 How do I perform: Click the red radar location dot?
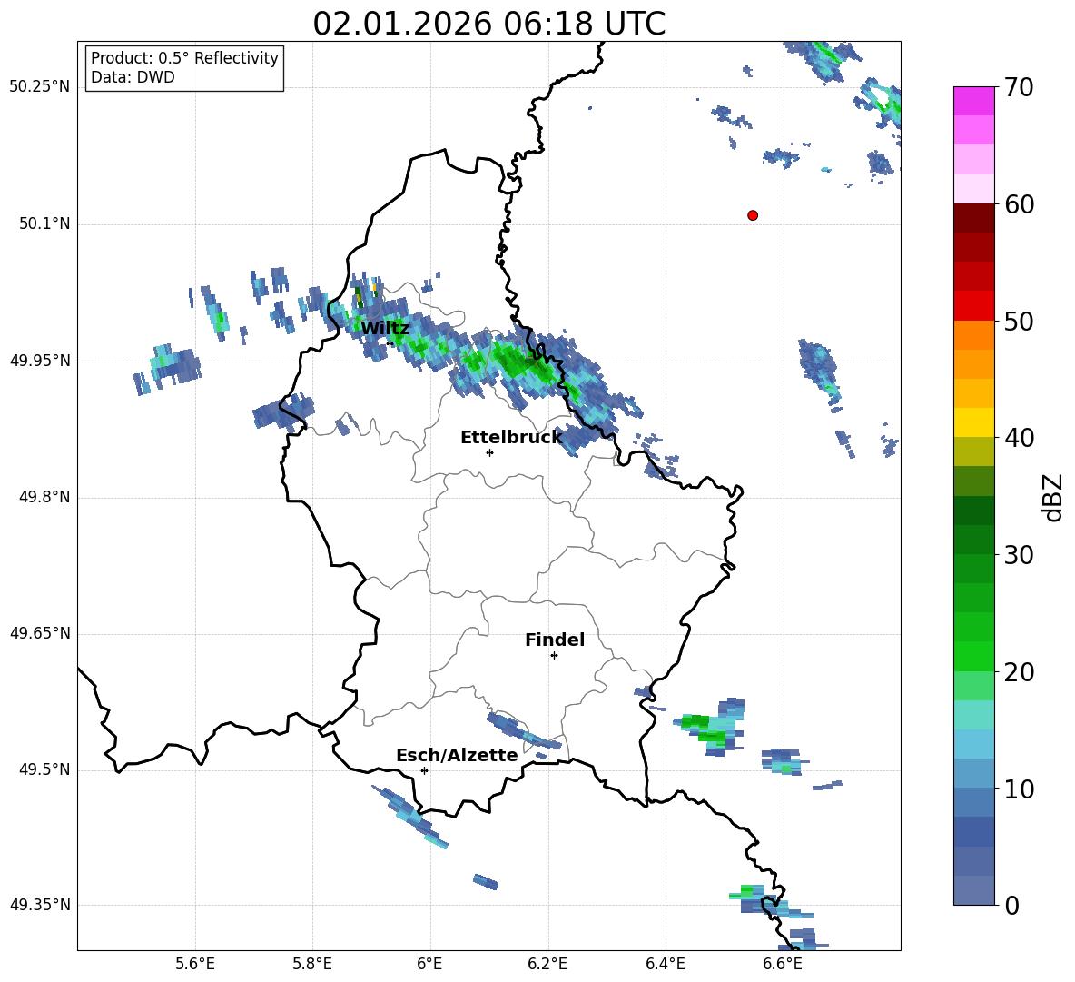(753, 215)
